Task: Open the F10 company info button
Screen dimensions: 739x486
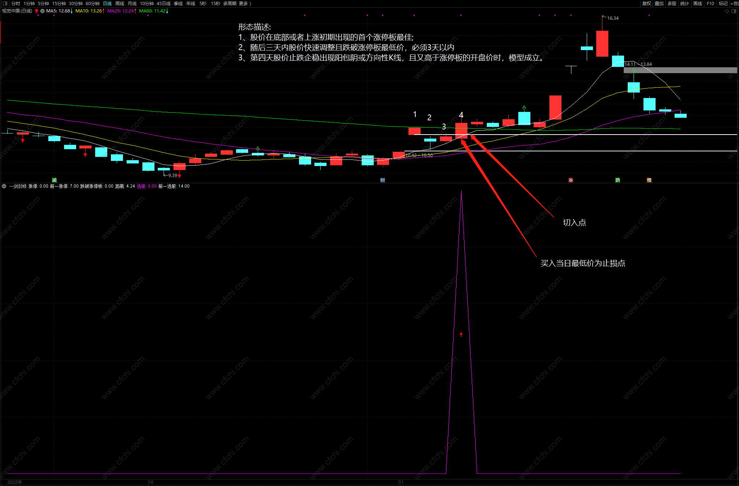Action: pyautogui.click(x=710, y=3)
